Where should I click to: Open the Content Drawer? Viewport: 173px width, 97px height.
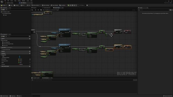[x=4, y=96]
